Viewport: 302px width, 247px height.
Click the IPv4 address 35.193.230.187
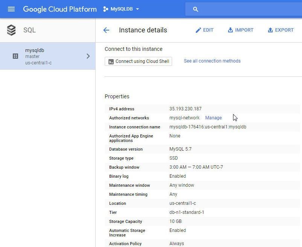[x=185, y=109]
